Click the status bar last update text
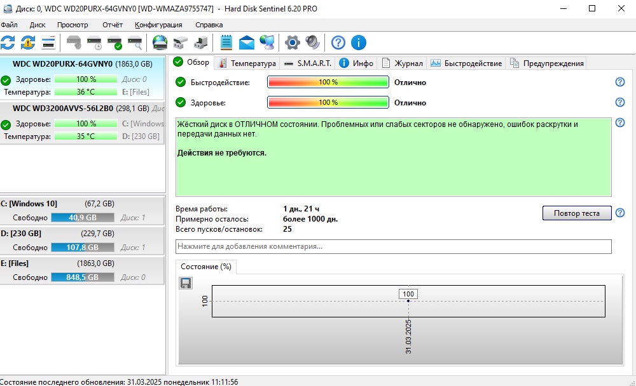 (119, 382)
